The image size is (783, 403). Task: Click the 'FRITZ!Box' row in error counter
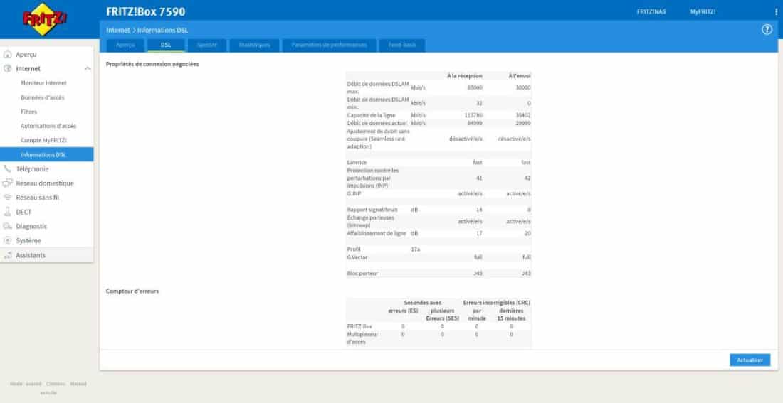(x=359, y=327)
